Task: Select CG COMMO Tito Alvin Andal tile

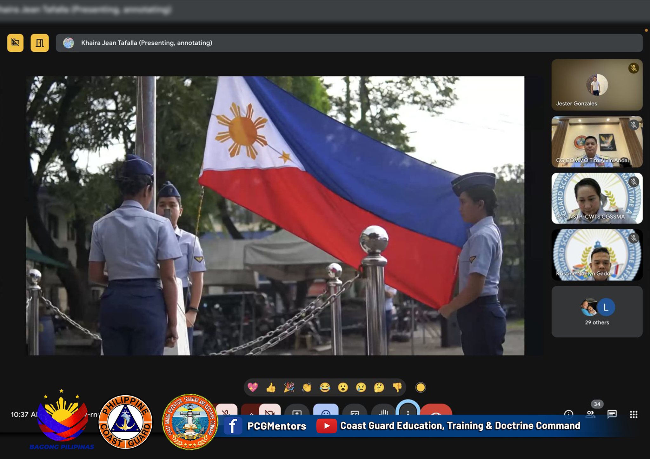Action: click(x=597, y=141)
